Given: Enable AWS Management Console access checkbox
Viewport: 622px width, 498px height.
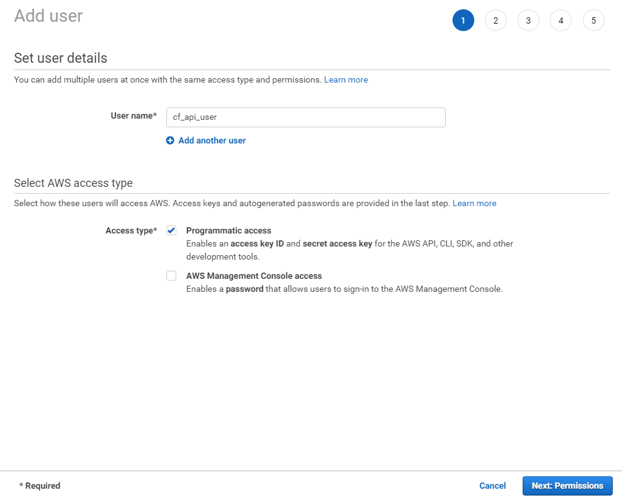Looking at the screenshot, I should pos(171,276).
